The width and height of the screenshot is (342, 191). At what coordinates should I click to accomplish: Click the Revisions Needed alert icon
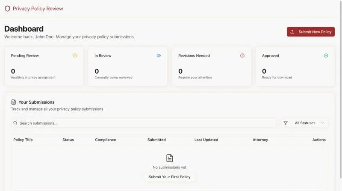242,56
